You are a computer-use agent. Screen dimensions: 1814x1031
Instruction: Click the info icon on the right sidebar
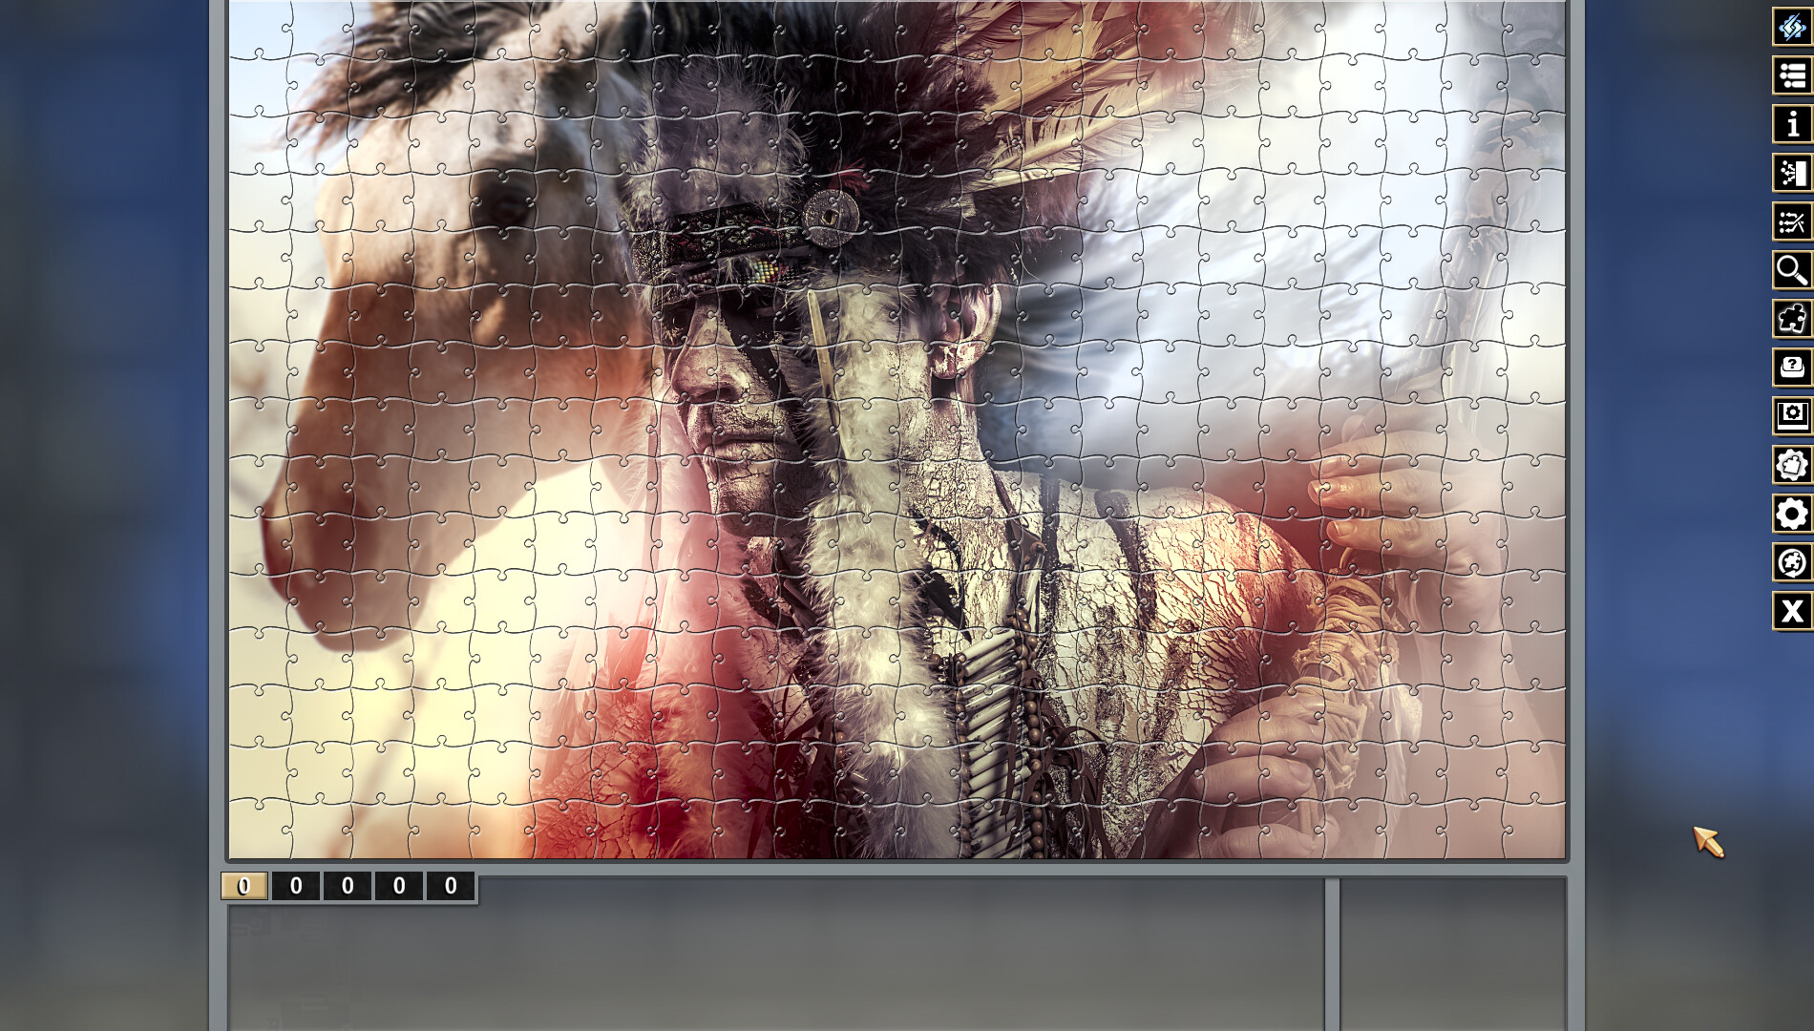(x=1793, y=122)
